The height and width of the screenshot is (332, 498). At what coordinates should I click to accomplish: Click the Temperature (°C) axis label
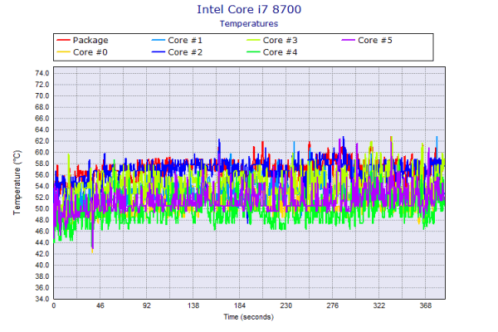[17, 183]
